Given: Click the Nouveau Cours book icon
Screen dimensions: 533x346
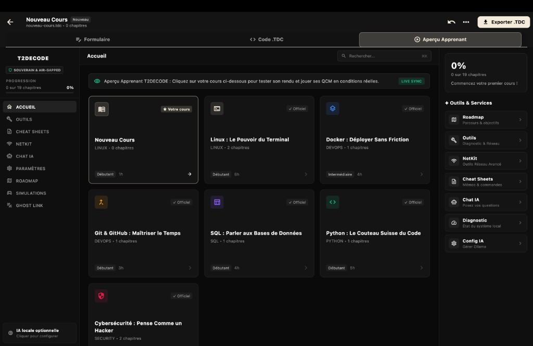Looking at the screenshot, I should pos(101,109).
